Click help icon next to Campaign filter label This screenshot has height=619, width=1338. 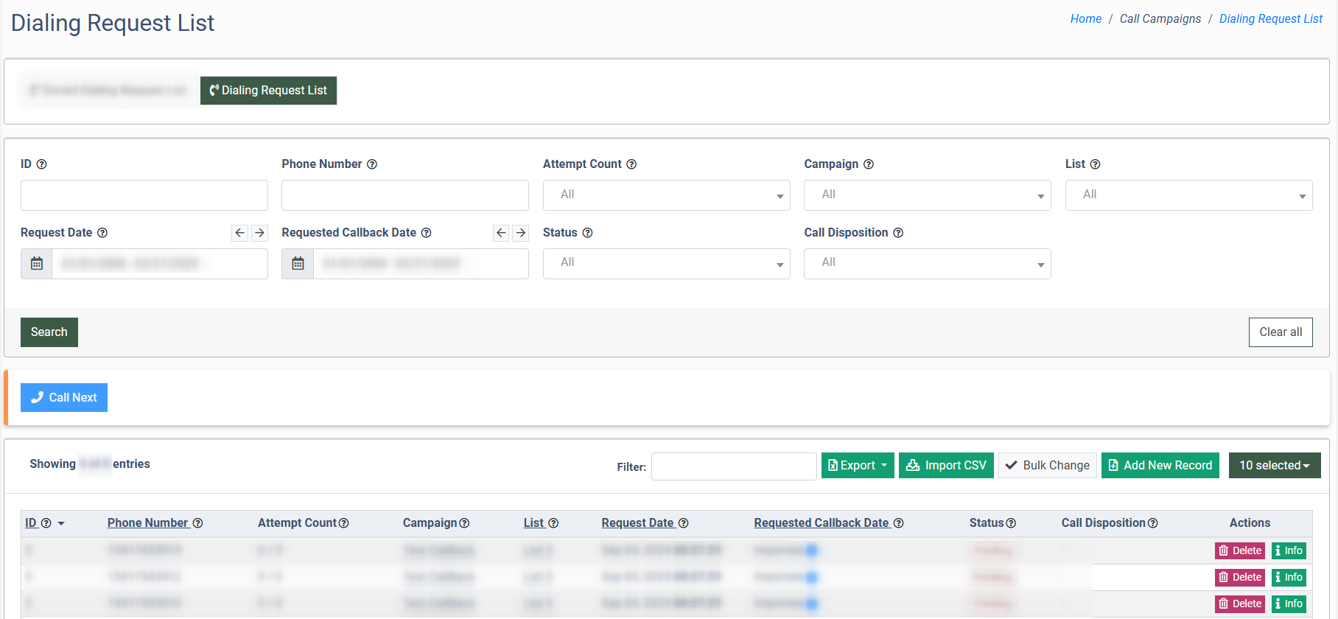(x=869, y=164)
